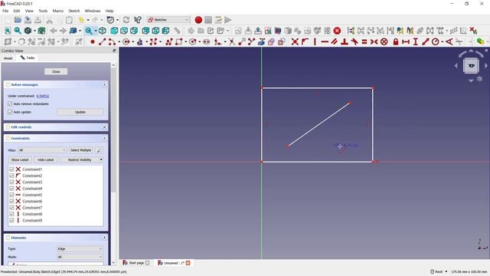490x276 pixels.
Task: Open the Elements Mode dropdown
Action: 80,257
